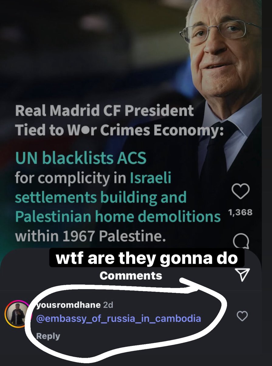Tap the 2d comment timestamp
272x366 pixels.
(108, 305)
